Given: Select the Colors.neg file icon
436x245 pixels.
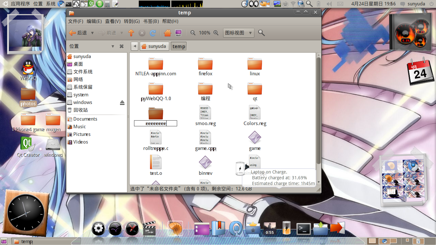Looking at the screenshot, I should [255, 112].
